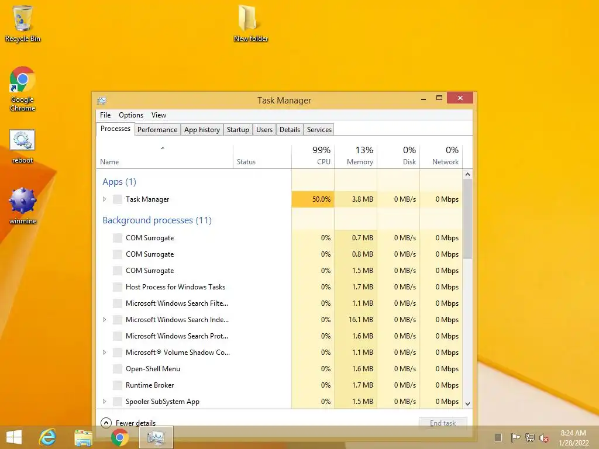Open the Options menu
Image resolution: width=599 pixels, height=449 pixels.
point(130,115)
